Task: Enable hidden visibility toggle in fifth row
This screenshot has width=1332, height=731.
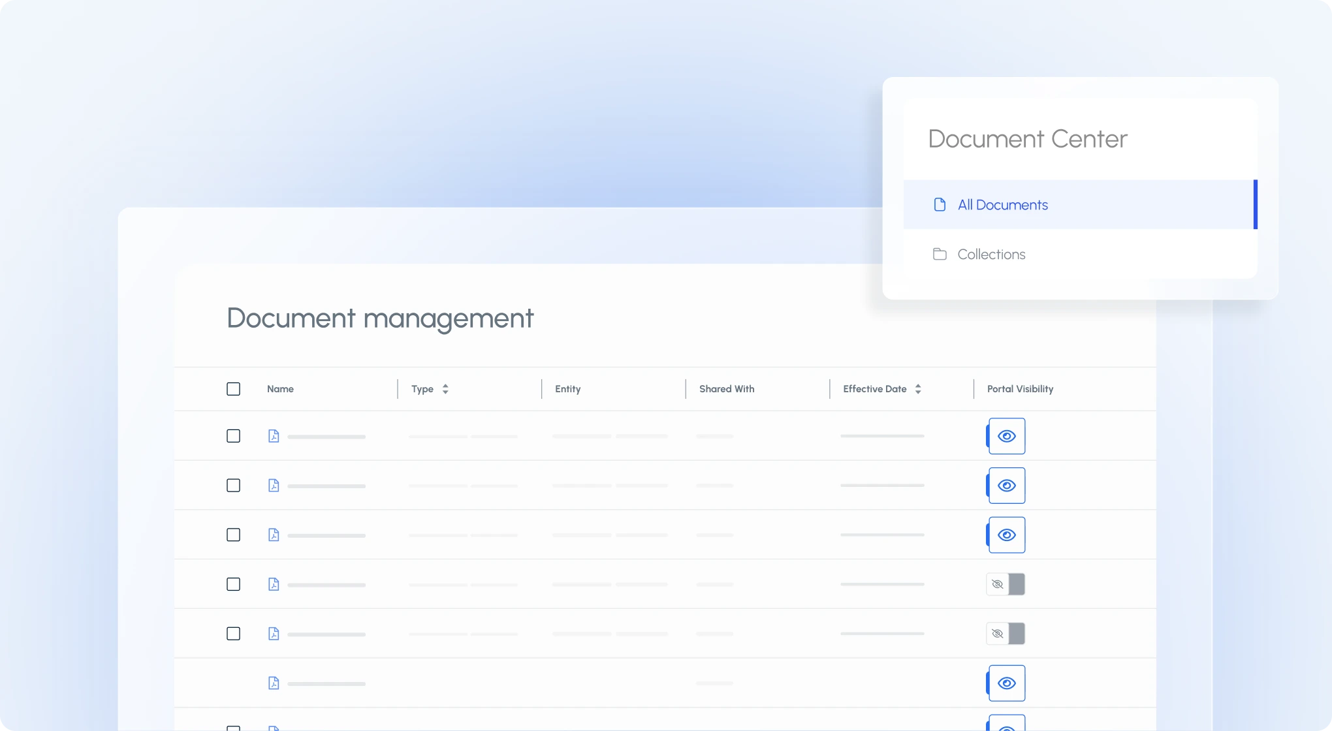Action: point(1006,634)
